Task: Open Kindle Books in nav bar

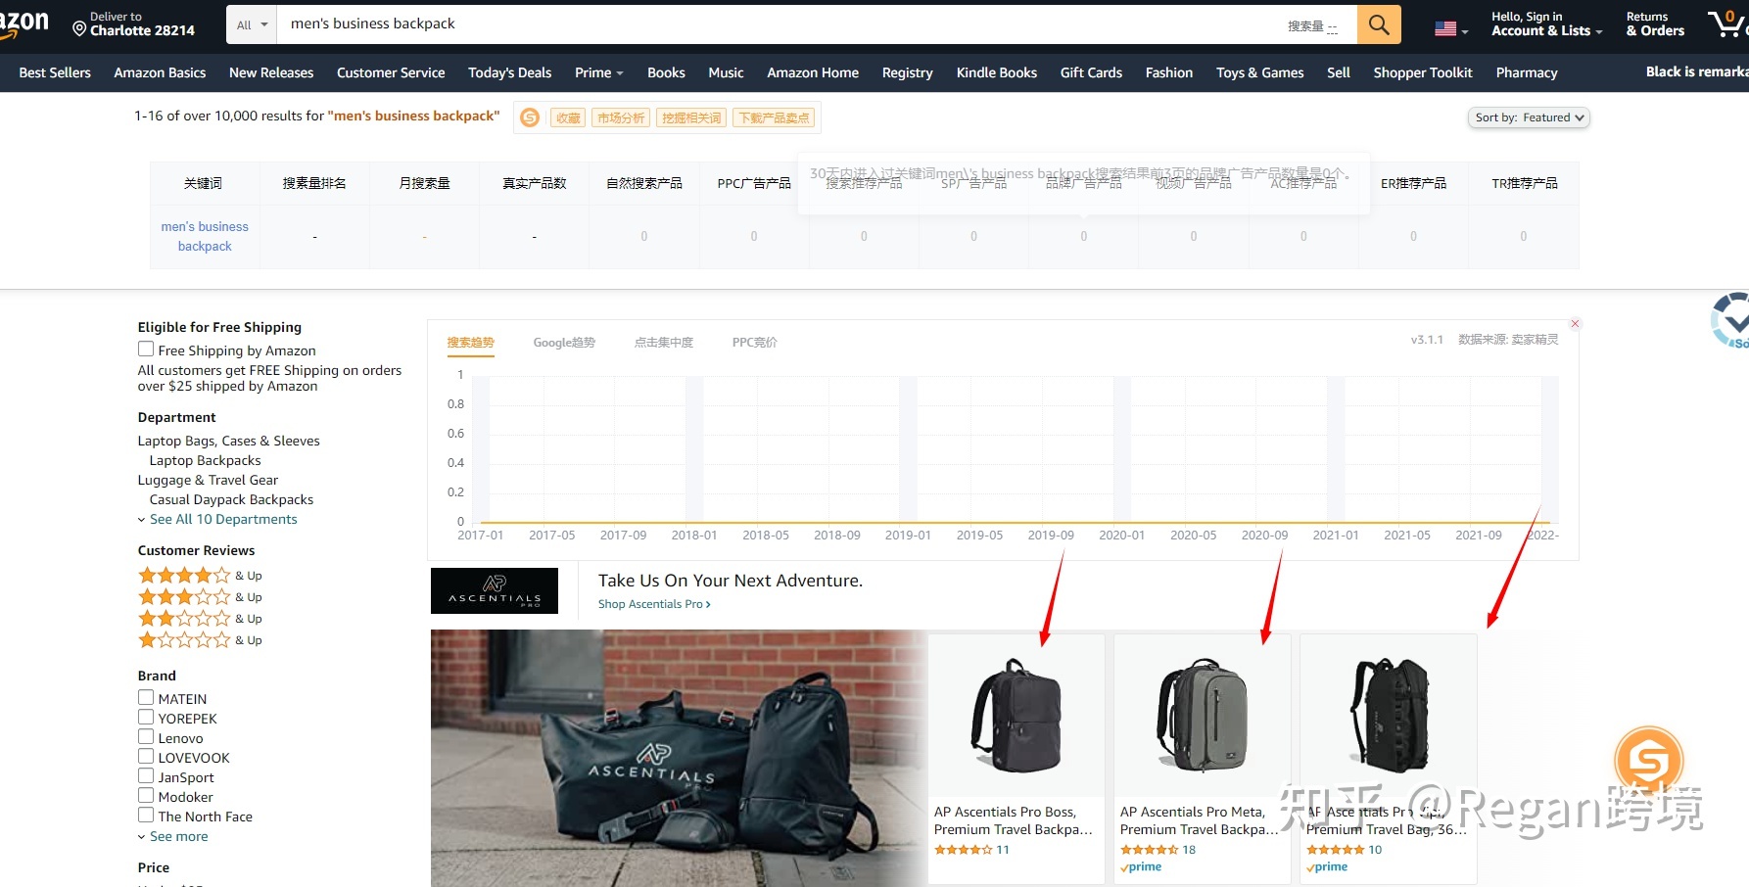Action: [996, 72]
